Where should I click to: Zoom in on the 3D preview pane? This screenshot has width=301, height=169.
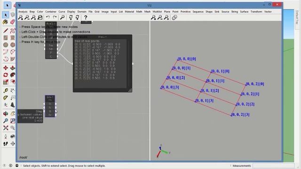(x=153, y=18)
